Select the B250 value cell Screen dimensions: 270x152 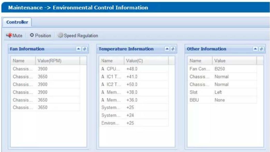pyautogui.click(x=220, y=69)
